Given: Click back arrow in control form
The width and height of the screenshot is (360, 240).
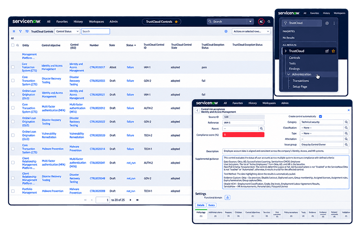Looking at the screenshot, I should coord(197,111).
